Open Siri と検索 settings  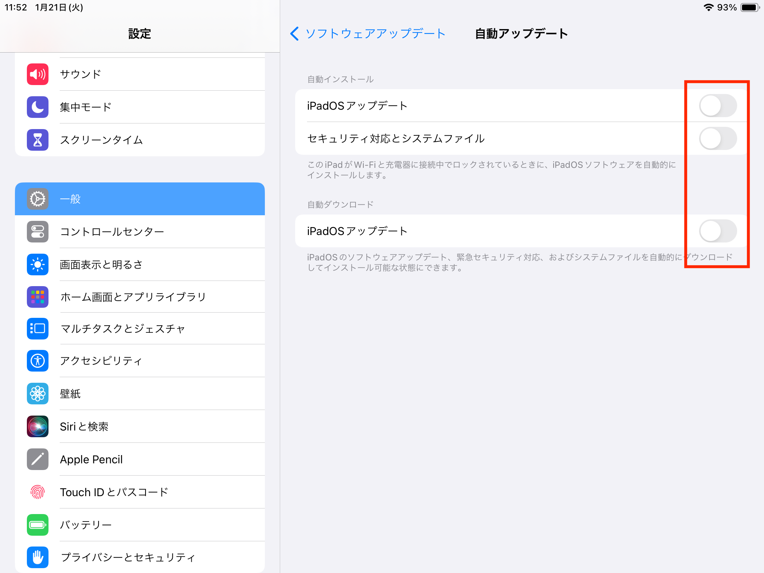point(140,426)
